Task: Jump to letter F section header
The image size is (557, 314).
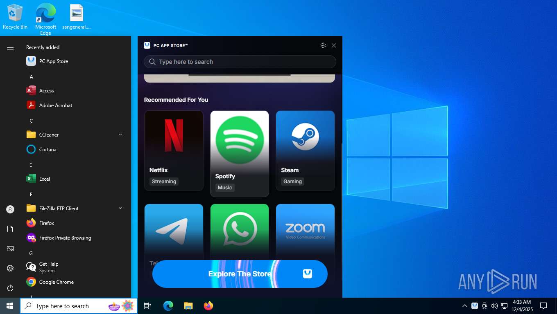Action: pyautogui.click(x=31, y=195)
